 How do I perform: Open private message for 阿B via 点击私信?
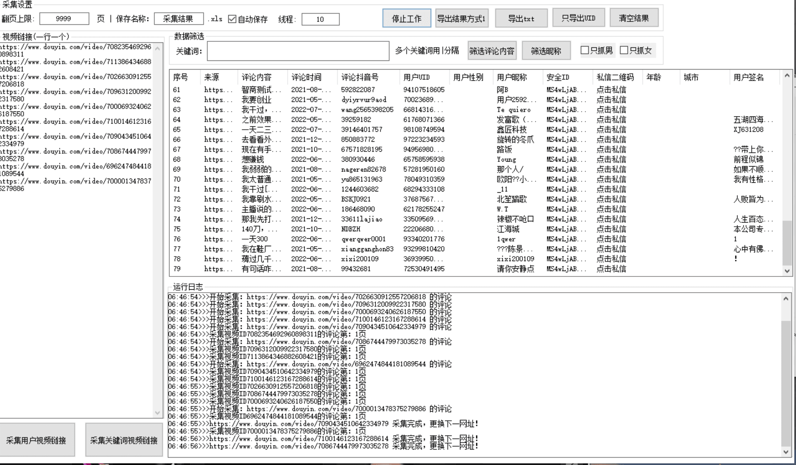pyautogui.click(x=611, y=90)
